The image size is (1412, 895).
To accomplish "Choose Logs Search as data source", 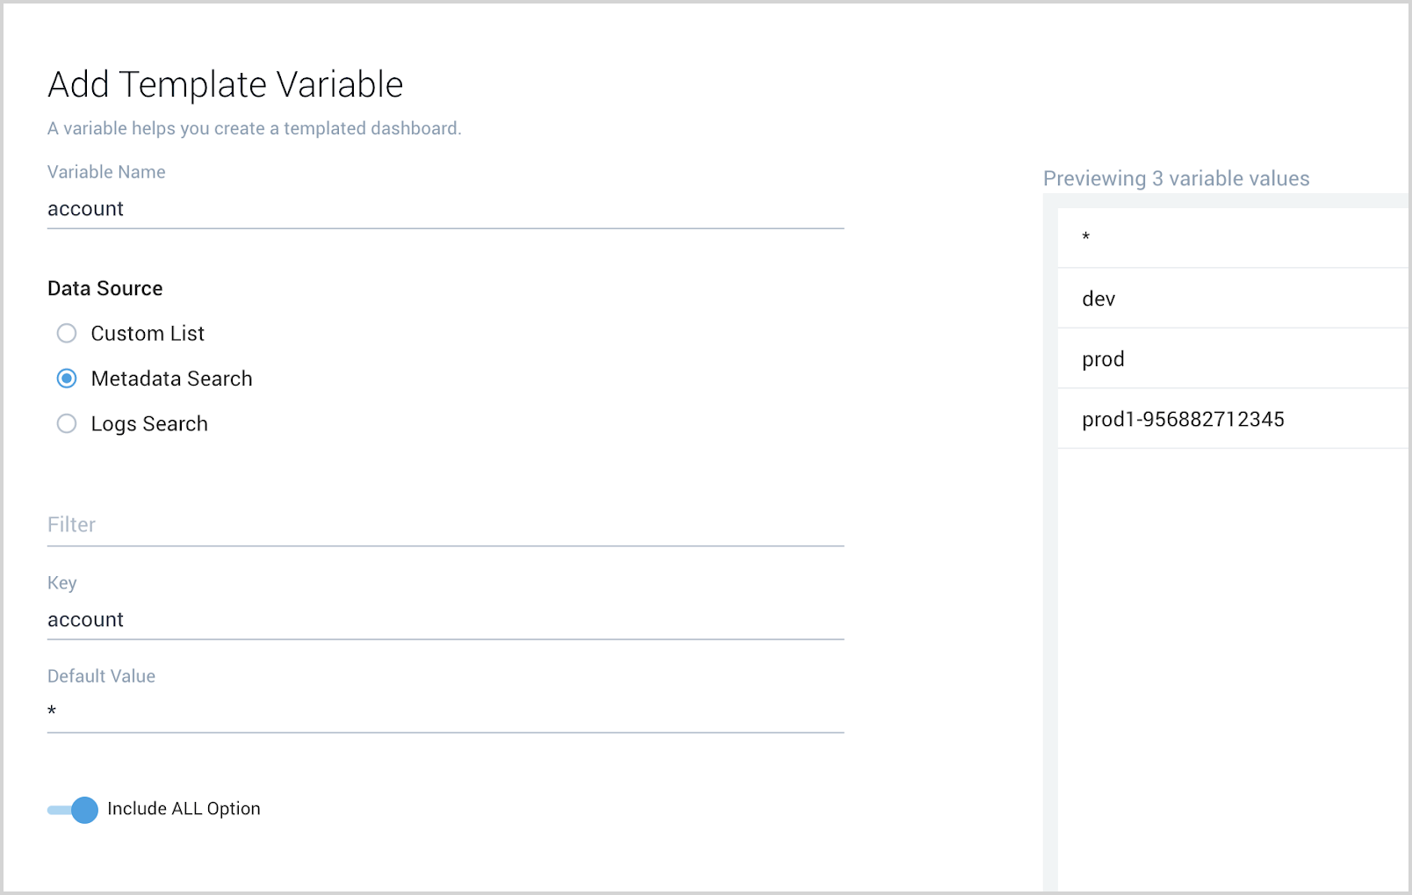I will click(67, 423).
